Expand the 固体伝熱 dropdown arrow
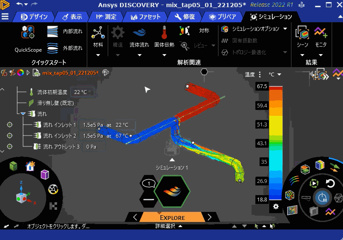343x240 pixels. (164, 55)
